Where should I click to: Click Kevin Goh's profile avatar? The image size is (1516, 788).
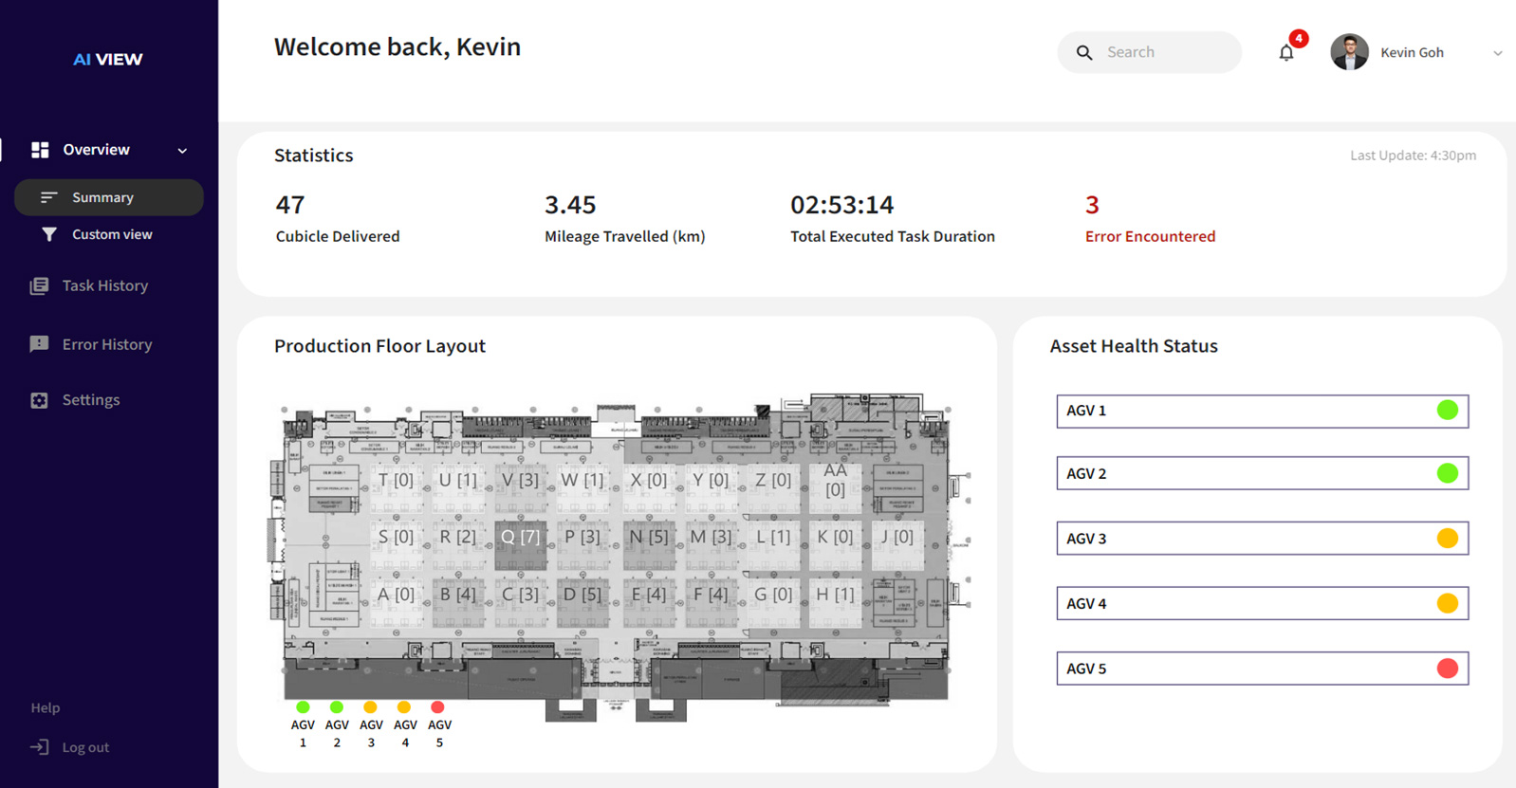click(x=1349, y=52)
